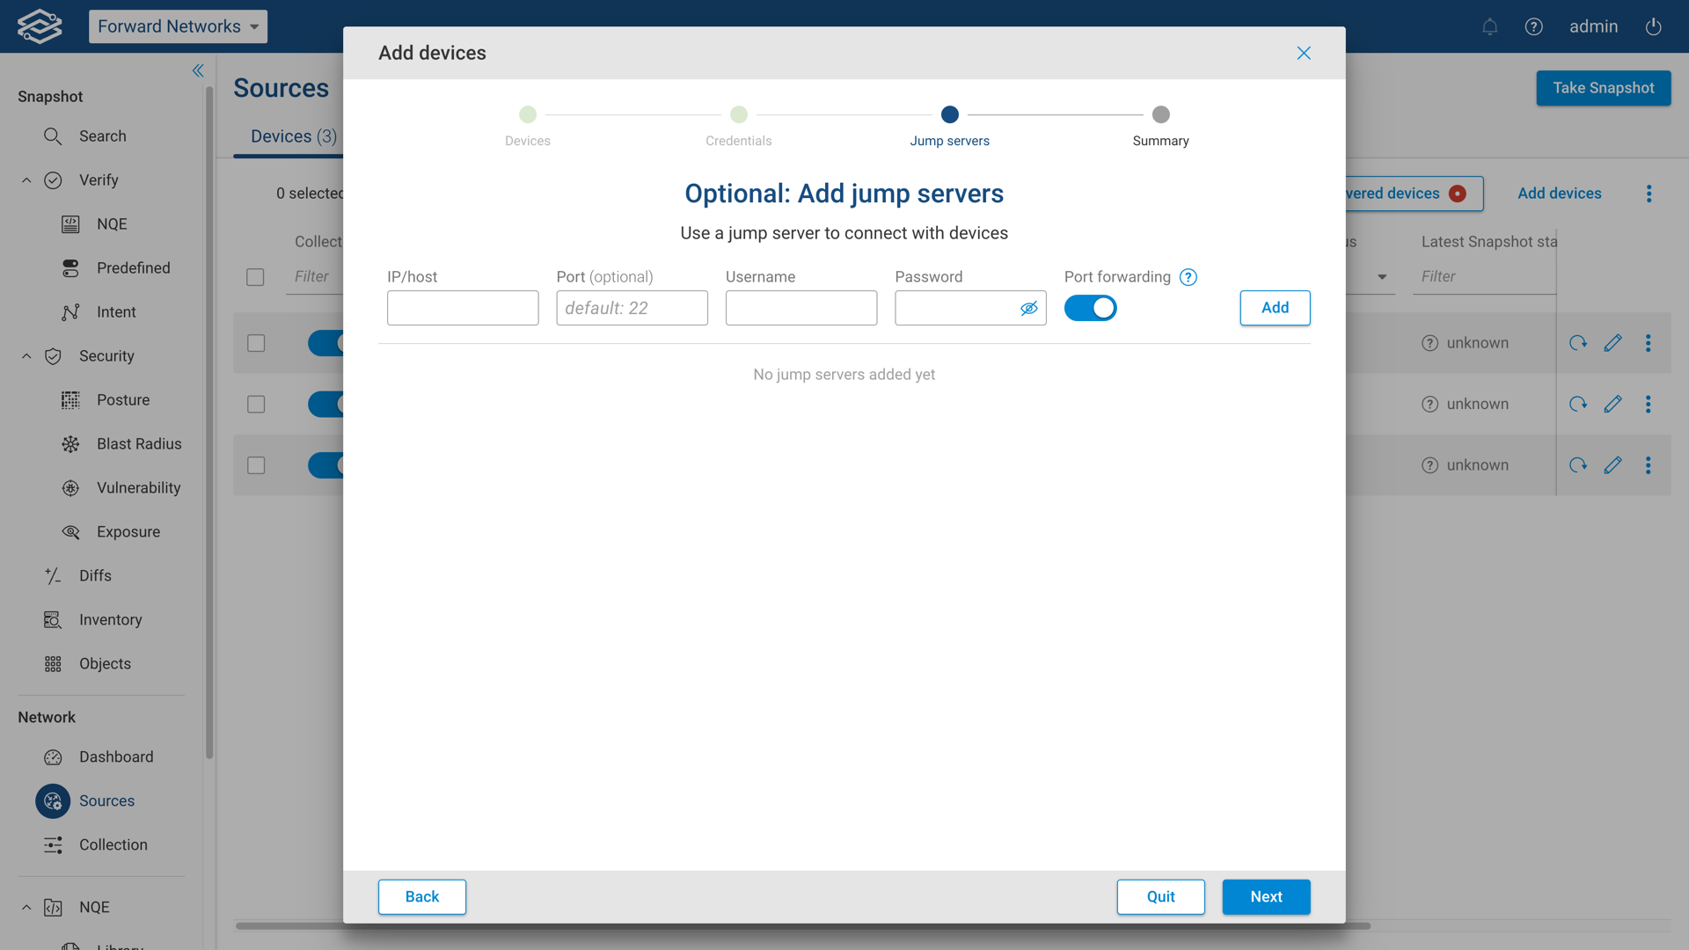The height and width of the screenshot is (950, 1689).
Task: Open the Vulnerability sidebar item
Action: click(138, 488)
